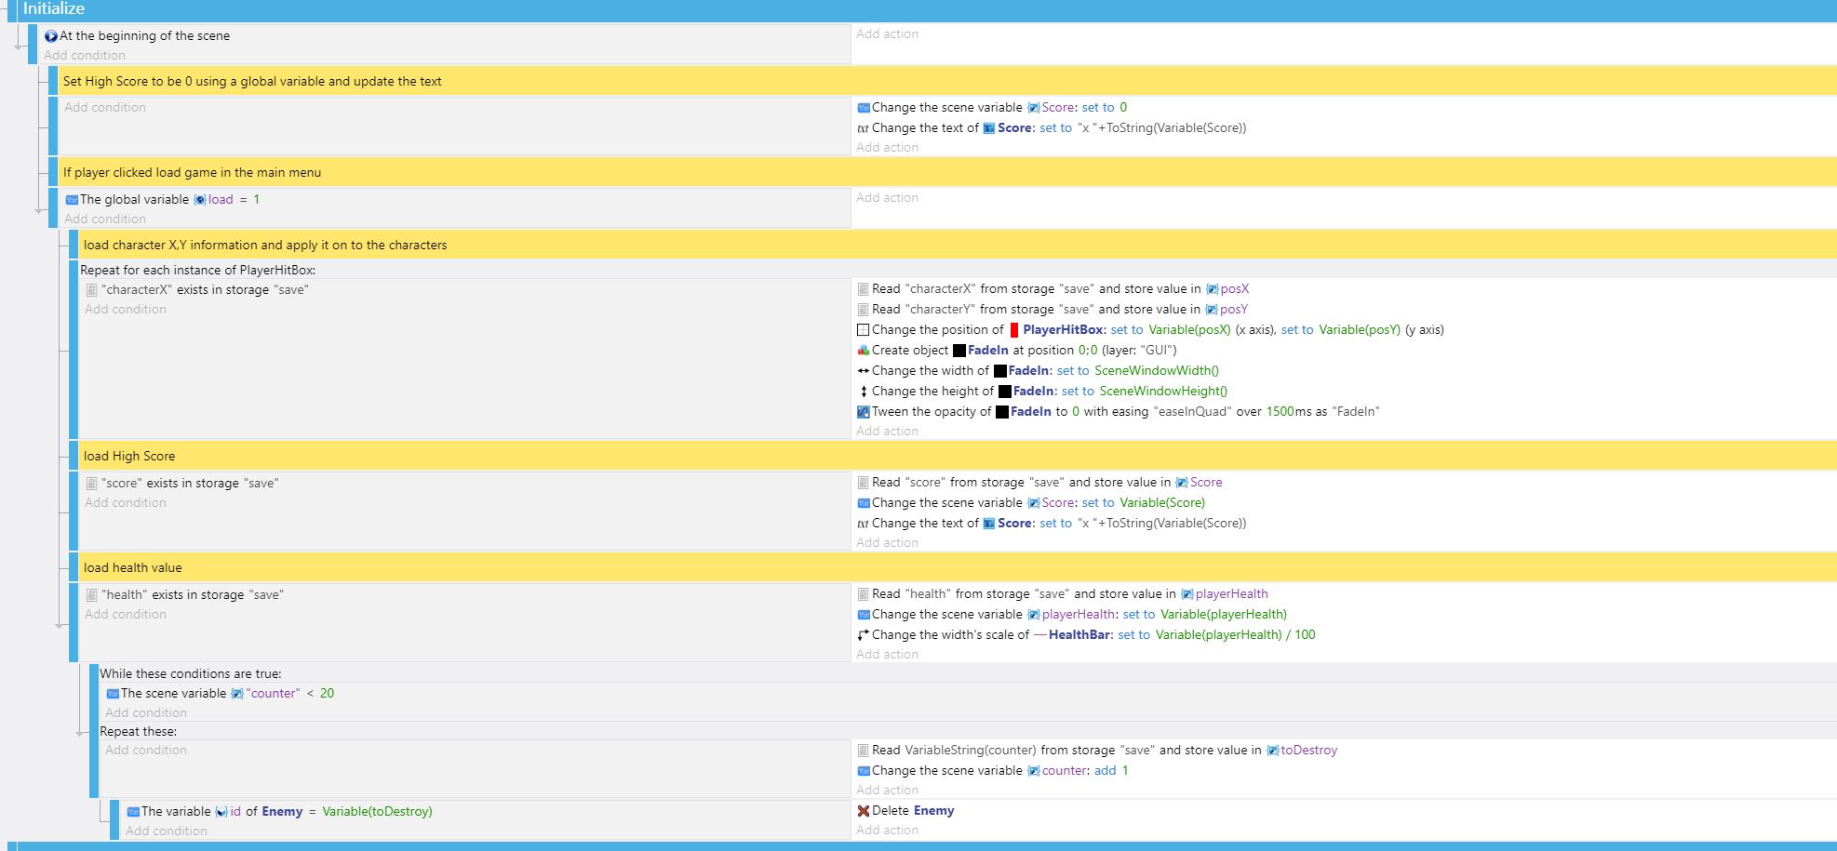Viewport: 1837px width, 851px height.
Task: Click the Tween icon before 'Tween the opacity of FadeIn'
Action: (x=864, y=412)
